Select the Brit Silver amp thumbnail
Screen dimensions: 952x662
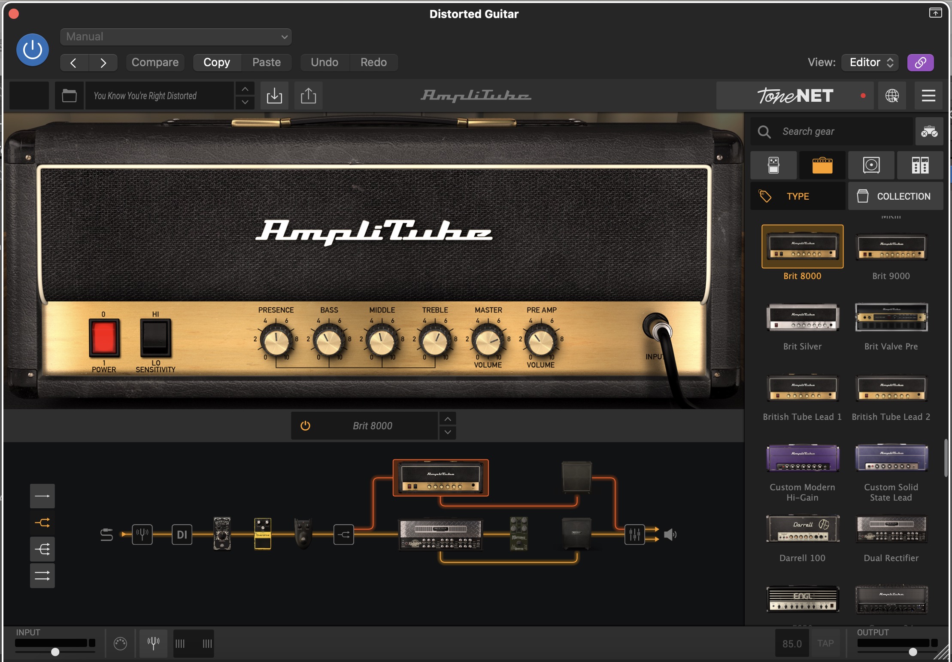pyautogui.click(x=803, y=317)
